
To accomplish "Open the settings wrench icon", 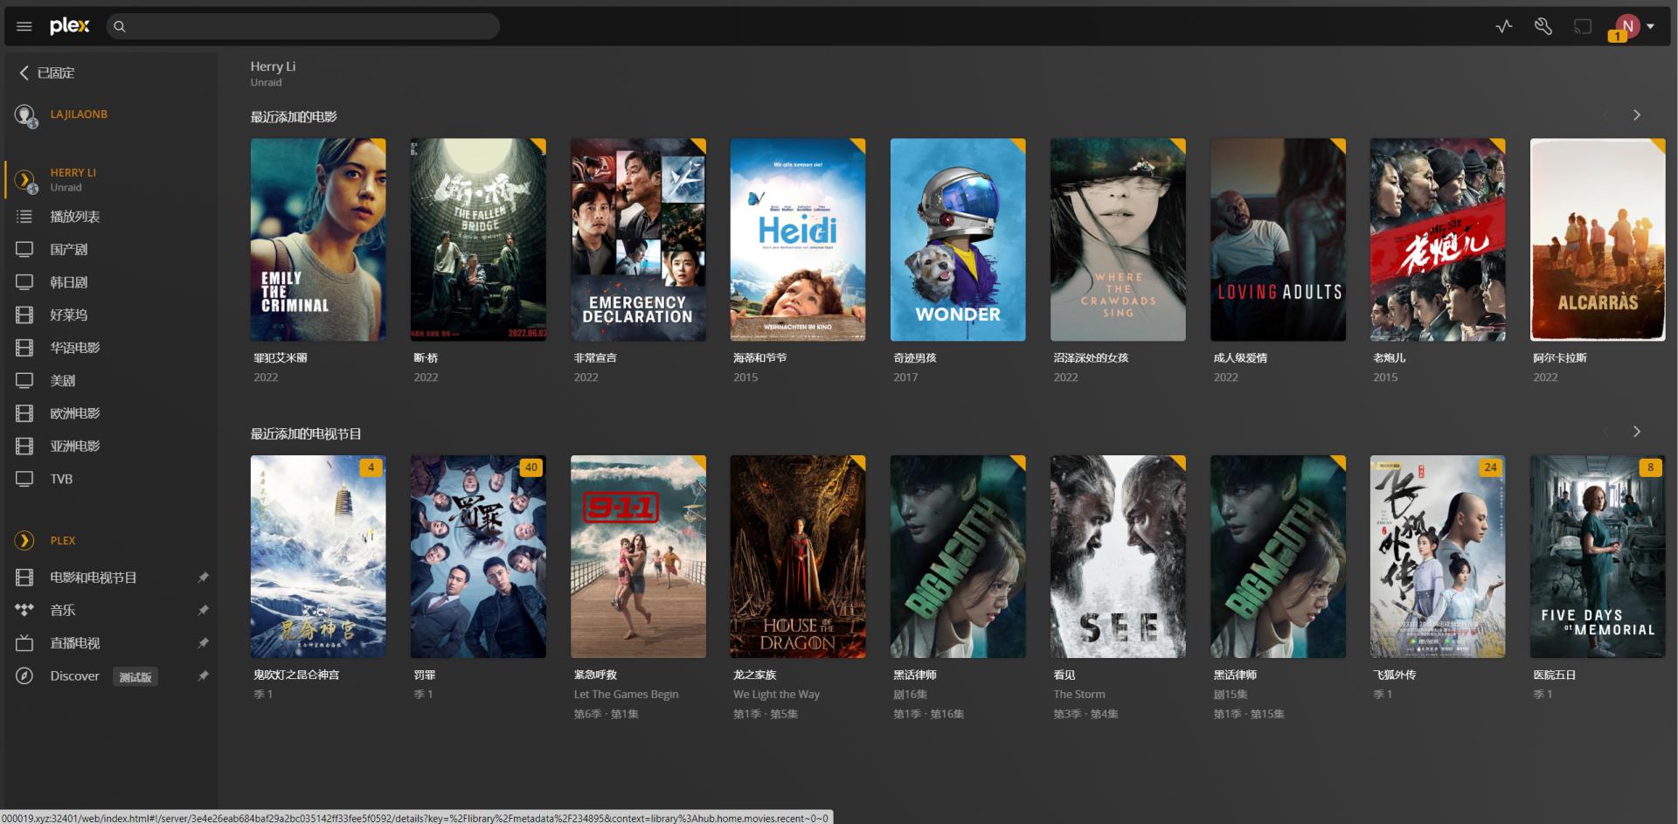I will [1543, 26].
